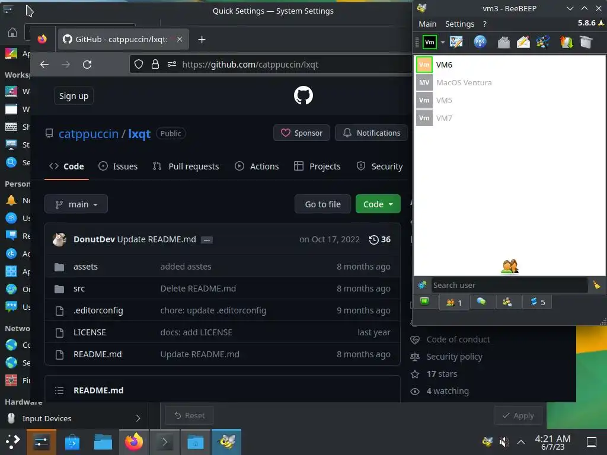Switch to the blue scroll tab showing 5
The height and width of the screenshot is (455, 607).
click(537, 302)
